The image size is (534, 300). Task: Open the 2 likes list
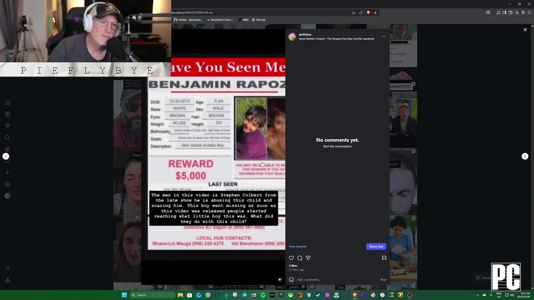tap(293, 265)
